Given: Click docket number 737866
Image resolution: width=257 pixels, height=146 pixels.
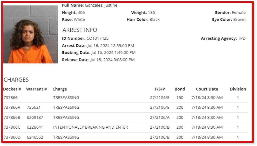Looking at the screenshot, I should (x=10, y=98).
